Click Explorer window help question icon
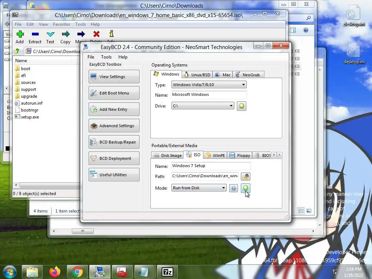Image resolution: width=372 pixels, height=279 pixels. coord(306,30)
